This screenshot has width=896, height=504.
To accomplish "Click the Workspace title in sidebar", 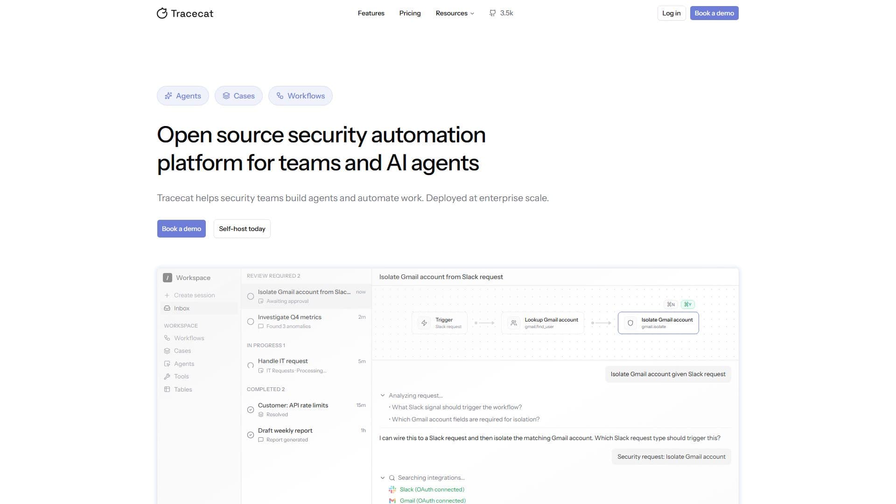I will (193, 278).
